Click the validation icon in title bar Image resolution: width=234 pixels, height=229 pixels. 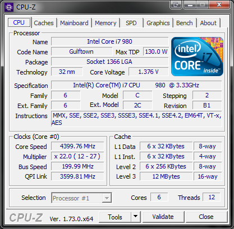coord(176,4)
